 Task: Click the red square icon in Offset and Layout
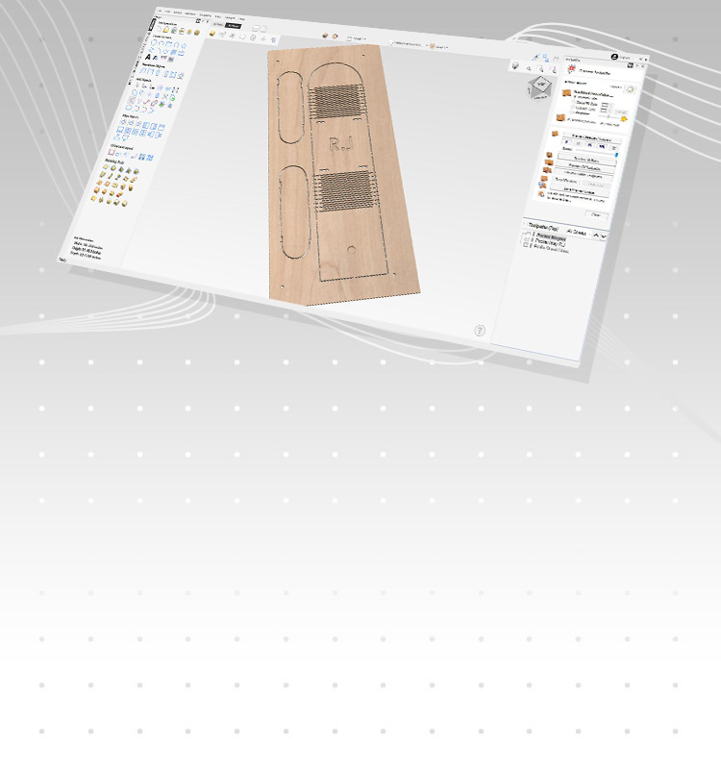[x=112, y=152]
